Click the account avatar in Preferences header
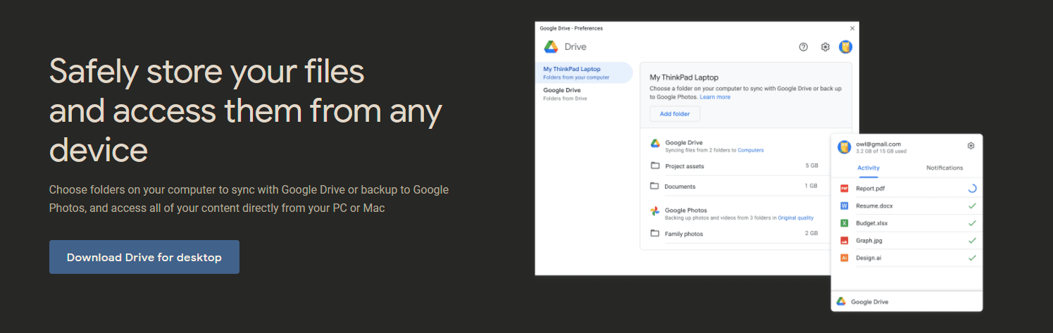This screenshot has width=1053, height=333. click(x=846, y=47)
